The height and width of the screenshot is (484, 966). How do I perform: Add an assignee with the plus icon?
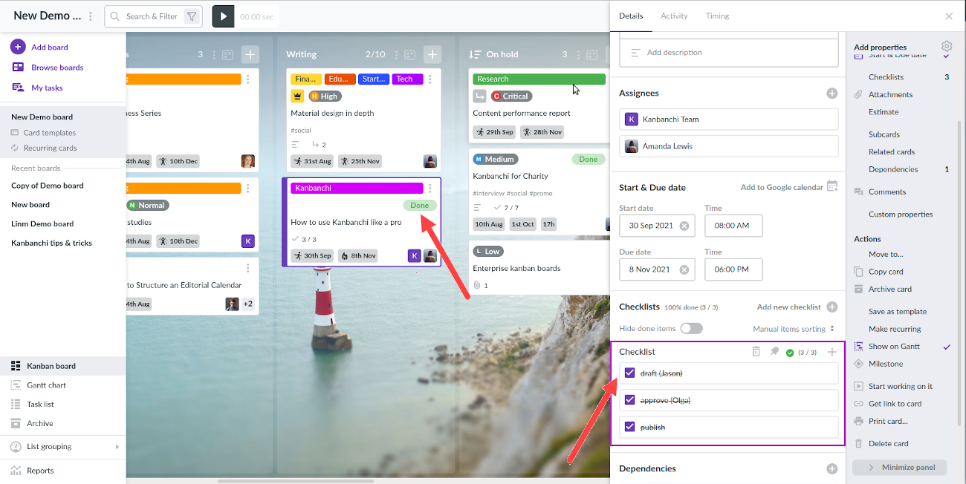coord(832,94)
